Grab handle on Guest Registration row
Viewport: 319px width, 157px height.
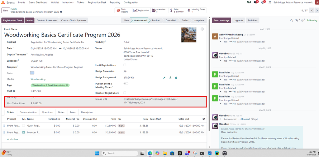4,126
